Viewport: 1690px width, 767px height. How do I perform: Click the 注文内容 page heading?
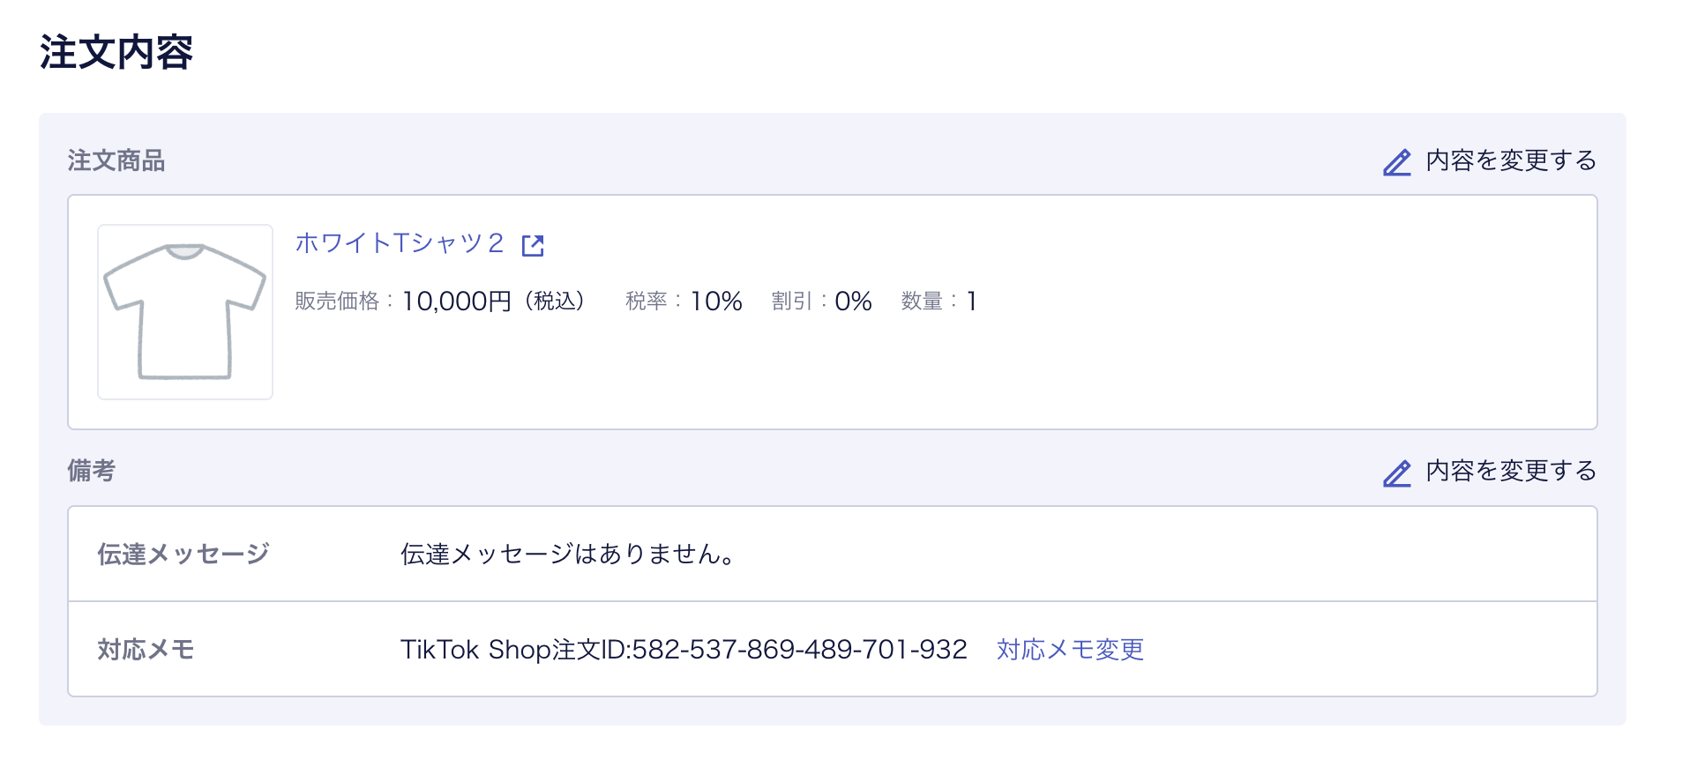pyautogui.click(x=116, y=52)
